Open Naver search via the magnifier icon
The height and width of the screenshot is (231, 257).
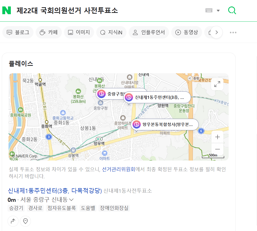pos(232,10)
